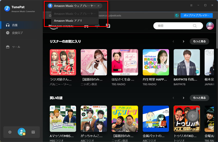
Task: Click the ラジオ屋さん... title text
Action: pyautogui.click(x=60, y=79)
